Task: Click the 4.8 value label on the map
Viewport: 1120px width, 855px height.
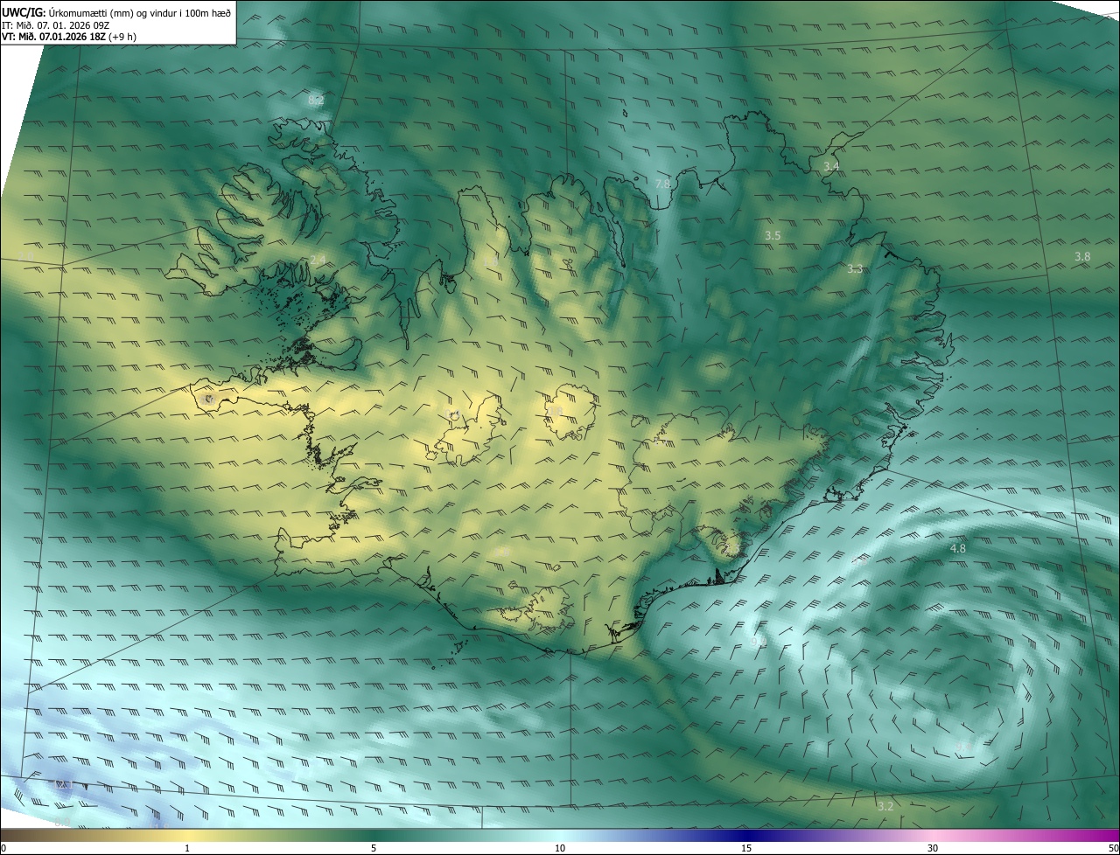Action: coord(958,549)
